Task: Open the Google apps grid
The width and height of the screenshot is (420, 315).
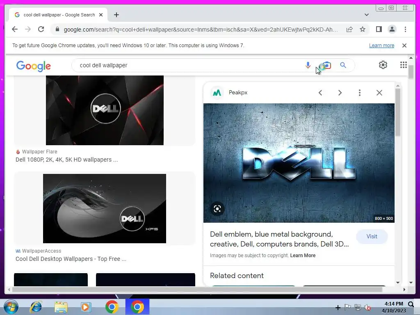Action: 404,65
